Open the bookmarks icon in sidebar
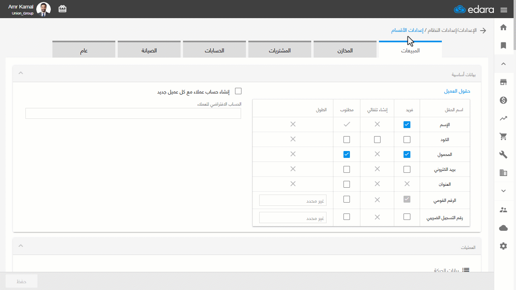 503,46
